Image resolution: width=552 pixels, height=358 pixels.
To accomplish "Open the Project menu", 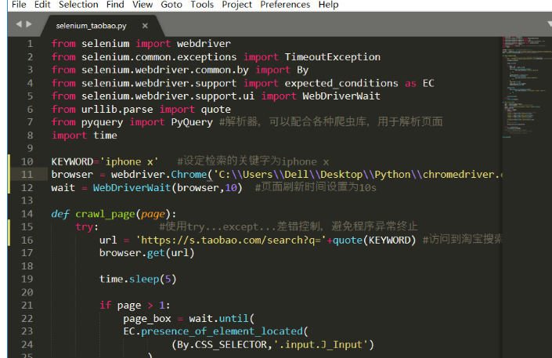I will (x=236, y=5).
